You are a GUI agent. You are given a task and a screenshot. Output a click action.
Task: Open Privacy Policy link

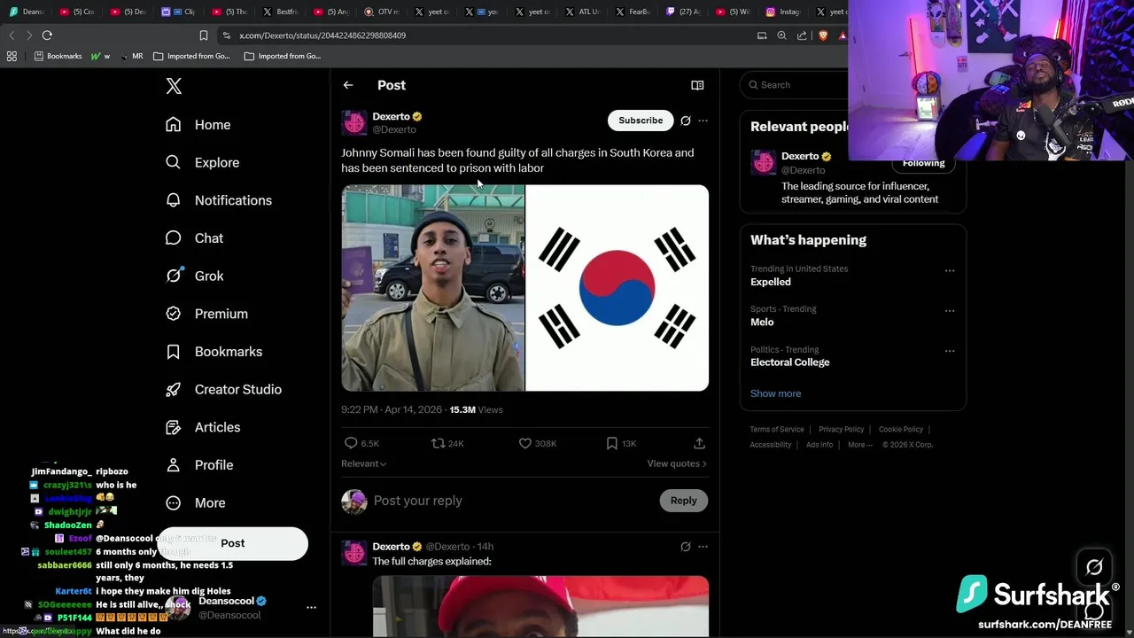841,430
